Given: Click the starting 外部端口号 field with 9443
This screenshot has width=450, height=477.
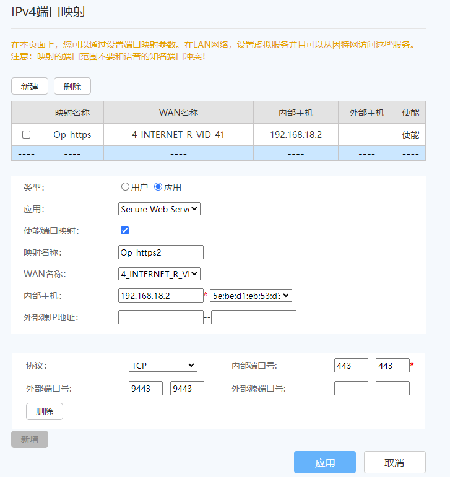Looking at the screenshot, I should (145, 389).
